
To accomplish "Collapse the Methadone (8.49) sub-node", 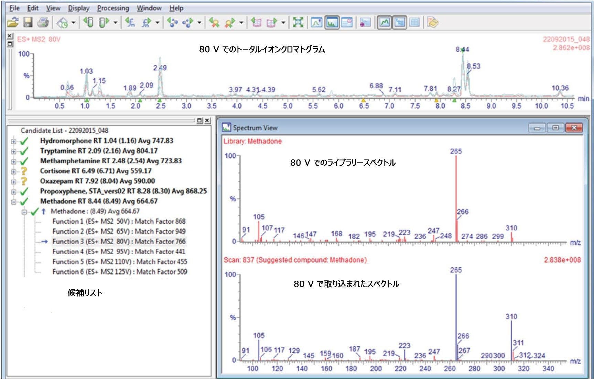I will (24, 212).
